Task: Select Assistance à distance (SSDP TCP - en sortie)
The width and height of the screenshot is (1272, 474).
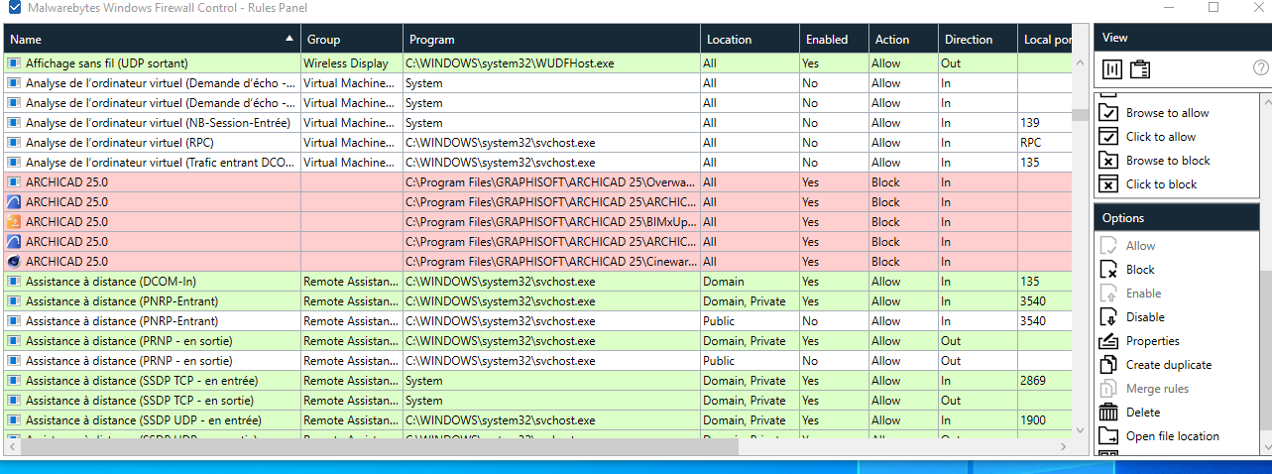Action: pos(140,401)
